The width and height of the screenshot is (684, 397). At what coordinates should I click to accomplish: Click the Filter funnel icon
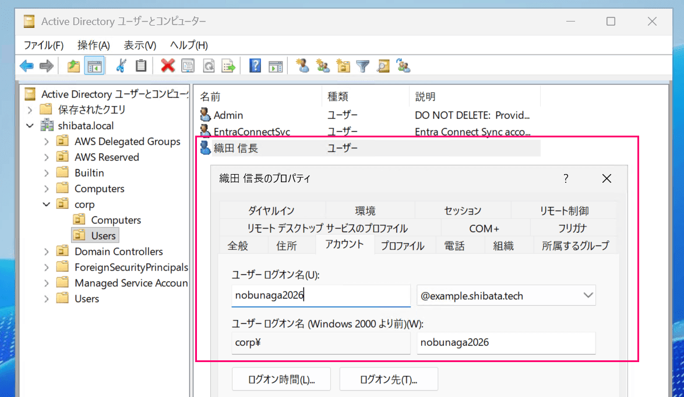(x=363, y=66)
